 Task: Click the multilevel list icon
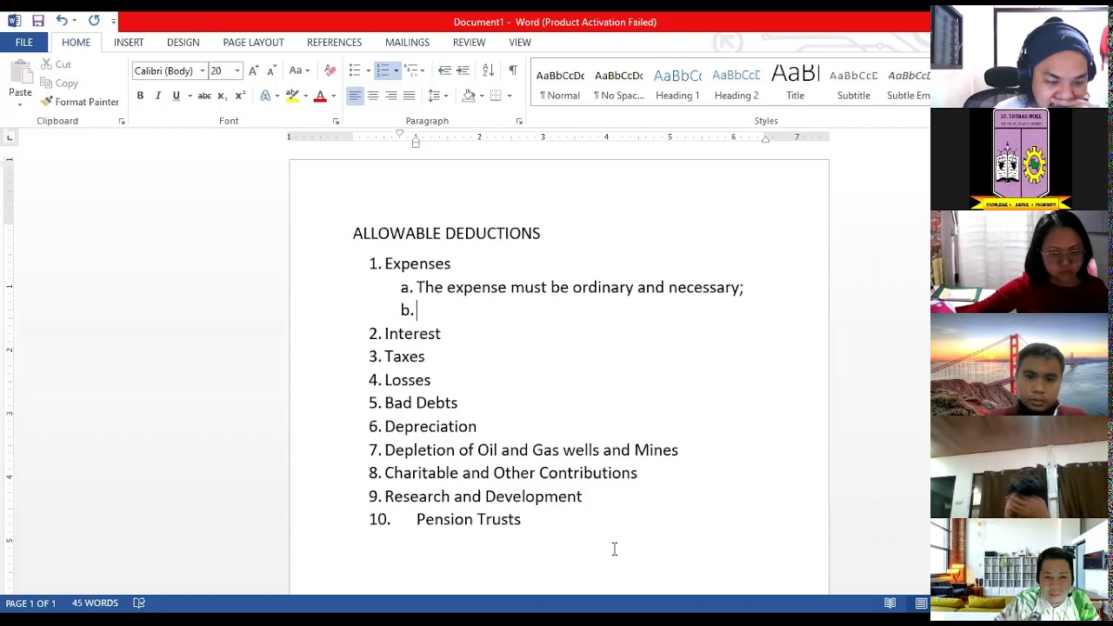[x=411, y=70]
